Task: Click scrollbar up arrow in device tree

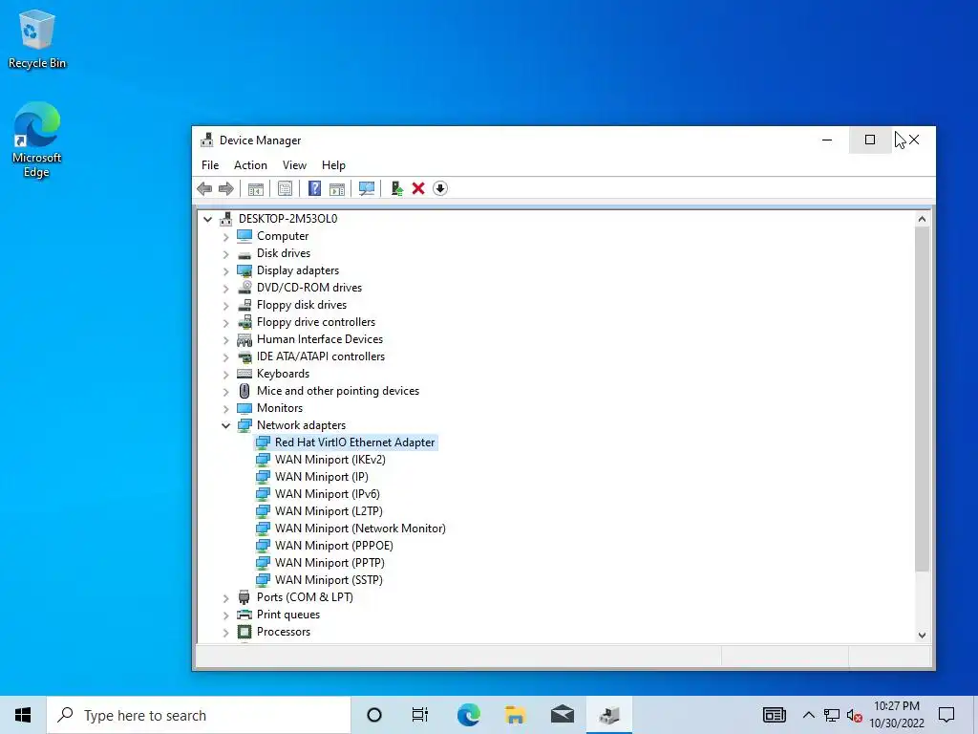Action: point(922,219)
